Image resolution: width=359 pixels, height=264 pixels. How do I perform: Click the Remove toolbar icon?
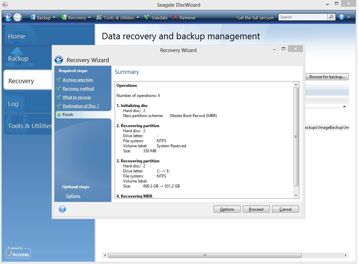(x=175, y=17)
